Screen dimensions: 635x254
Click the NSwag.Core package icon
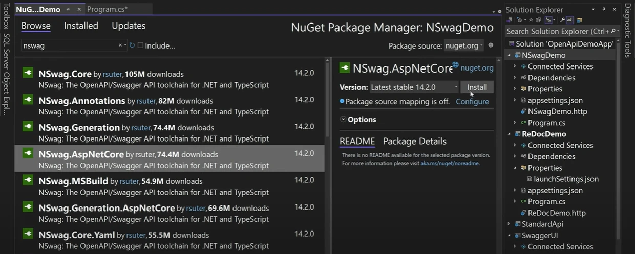[x=28, y=73]
